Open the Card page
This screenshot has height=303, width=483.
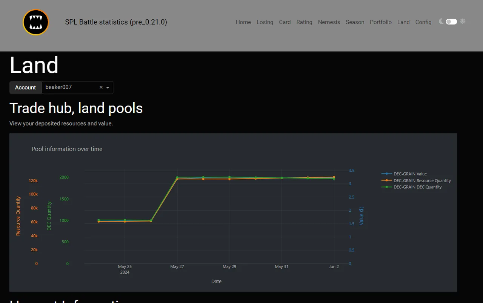click(285, 22)
